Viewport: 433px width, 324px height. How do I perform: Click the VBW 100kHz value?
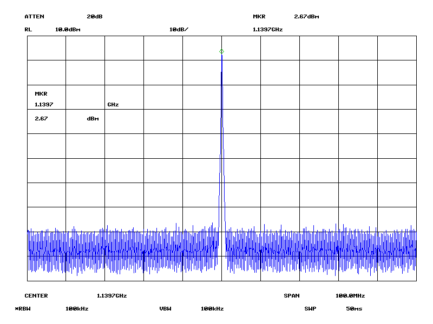(212, 308)
